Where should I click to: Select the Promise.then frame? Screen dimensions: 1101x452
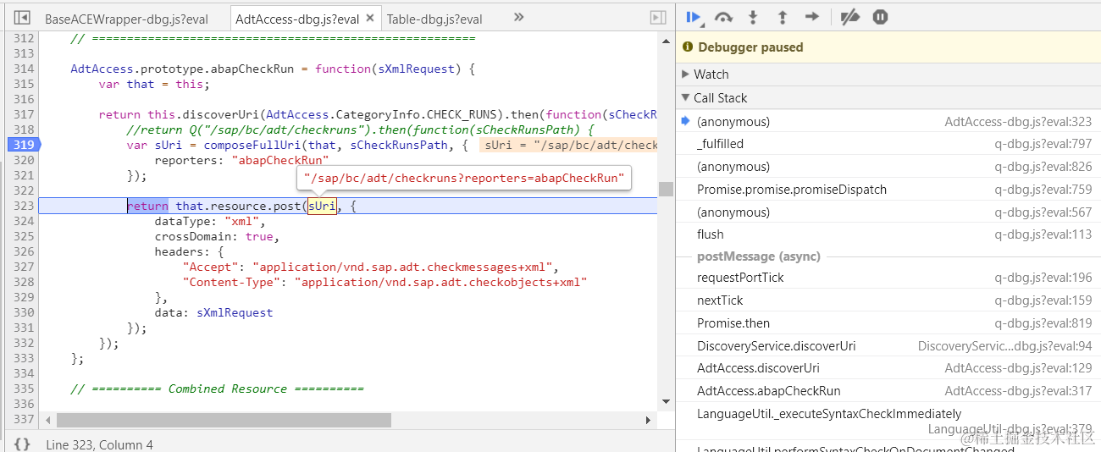pyautogui.click(x=887, y=323)
